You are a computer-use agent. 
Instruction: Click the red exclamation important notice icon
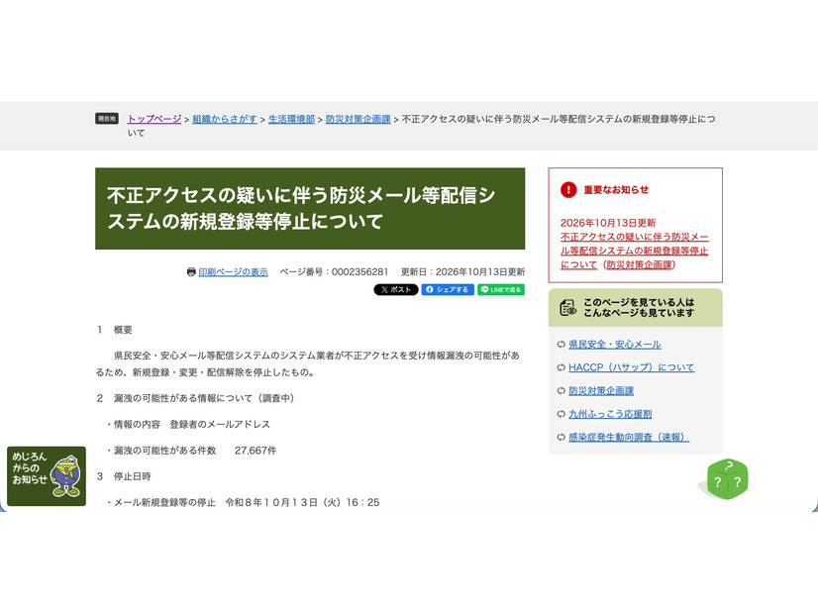(x=568, y=190)
